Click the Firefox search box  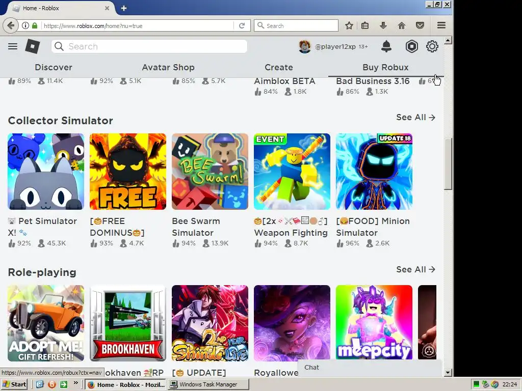[x=296, y=25]
